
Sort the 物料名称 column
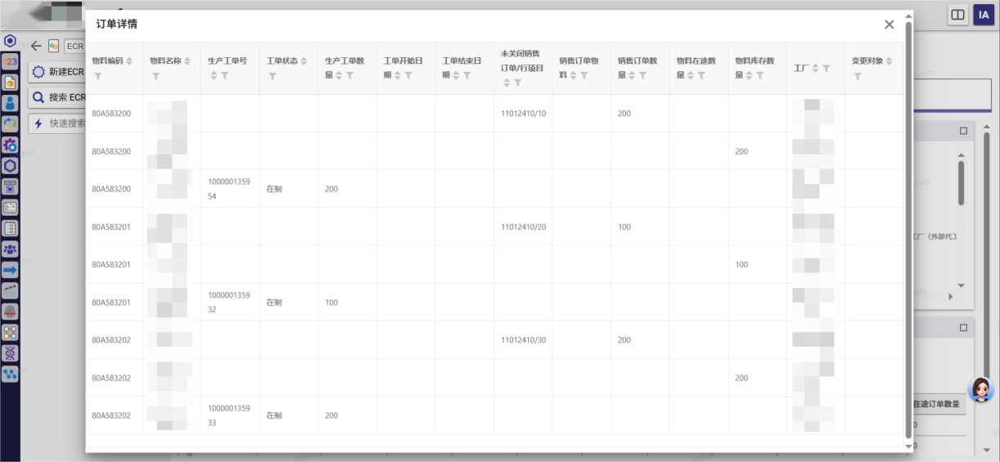tap(187, 61)
